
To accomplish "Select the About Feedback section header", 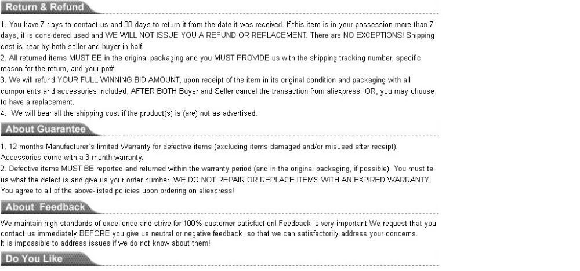I will pos(44,207).
